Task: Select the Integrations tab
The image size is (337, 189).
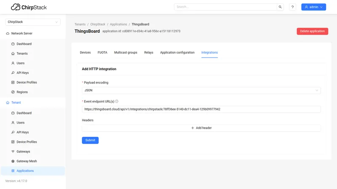Action: (209, 52)
